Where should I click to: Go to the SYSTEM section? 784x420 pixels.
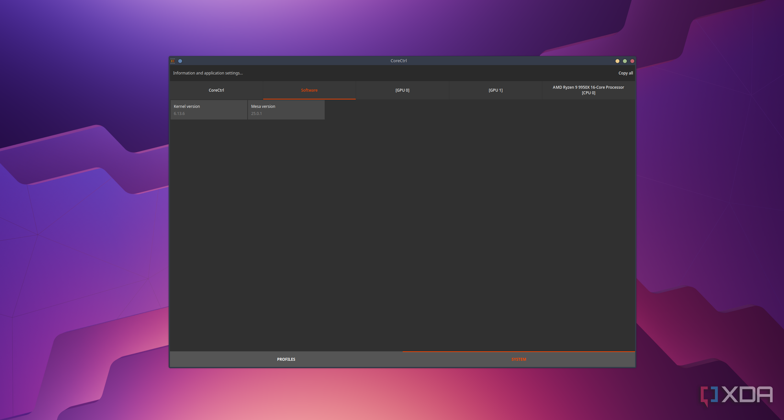pos(519,359)
